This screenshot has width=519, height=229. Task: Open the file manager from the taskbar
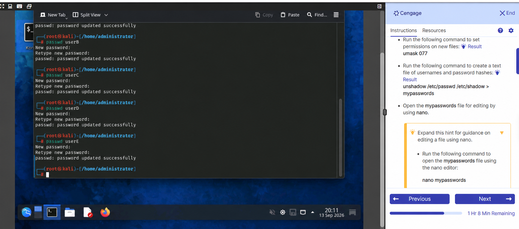click(70, 212)
